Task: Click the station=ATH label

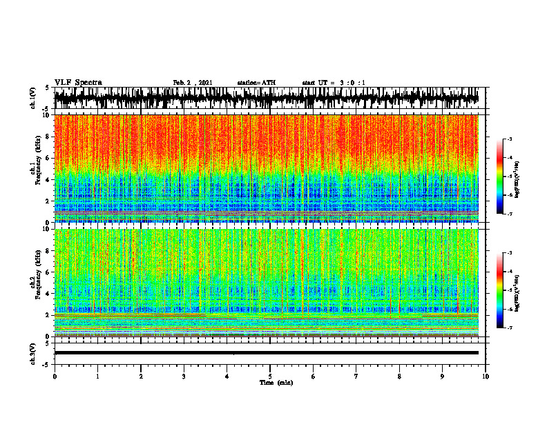Action: 256,83
